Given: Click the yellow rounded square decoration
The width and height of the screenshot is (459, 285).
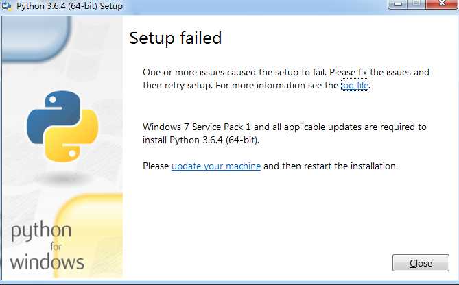Looking at the screenshot, I should pyautogui.click(x=88, y=236).
